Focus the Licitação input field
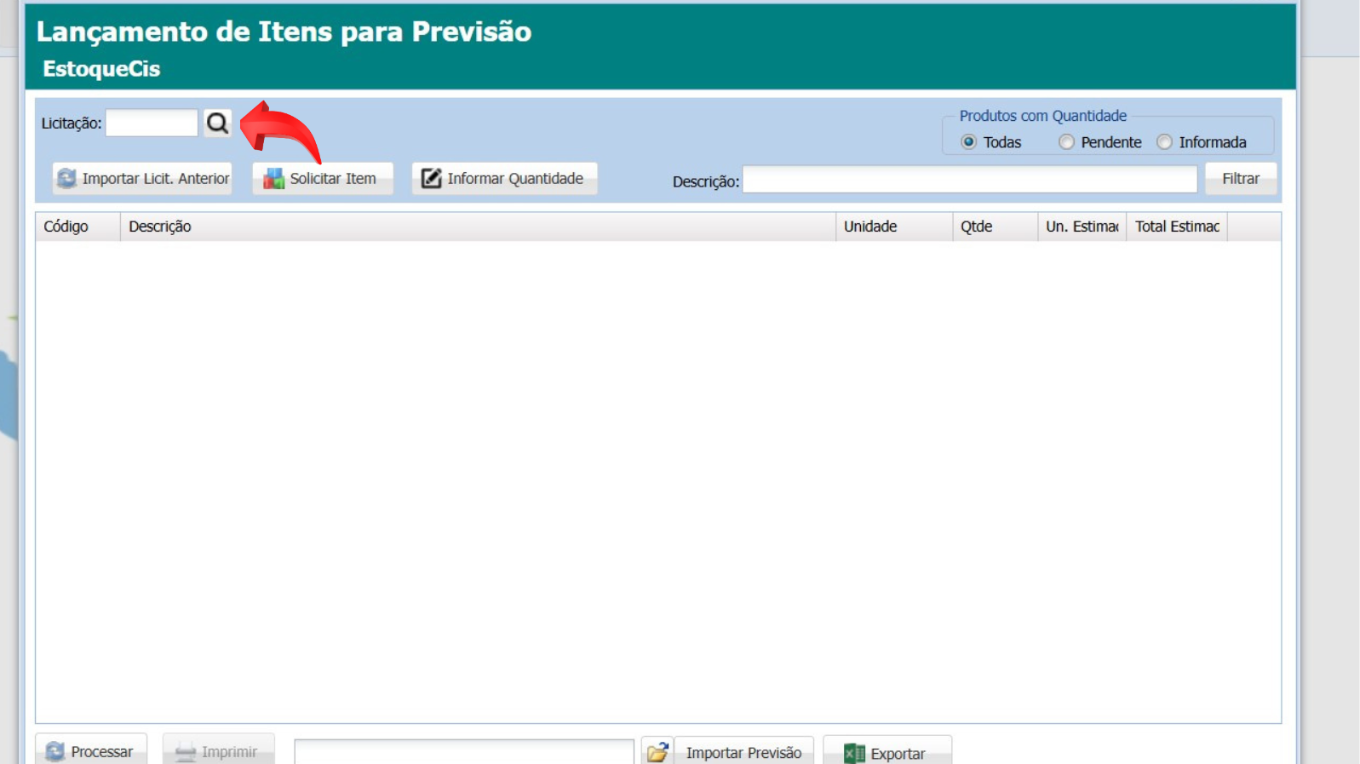Image resolution: width=1360 pixels, height=764 pixels. (x=152, y=124)
